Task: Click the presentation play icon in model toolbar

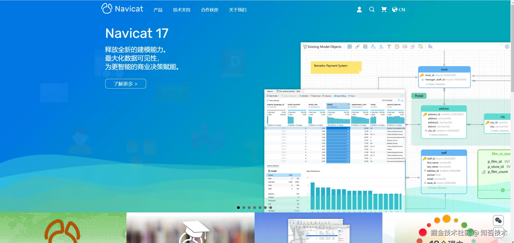Action: coord(507,47)
